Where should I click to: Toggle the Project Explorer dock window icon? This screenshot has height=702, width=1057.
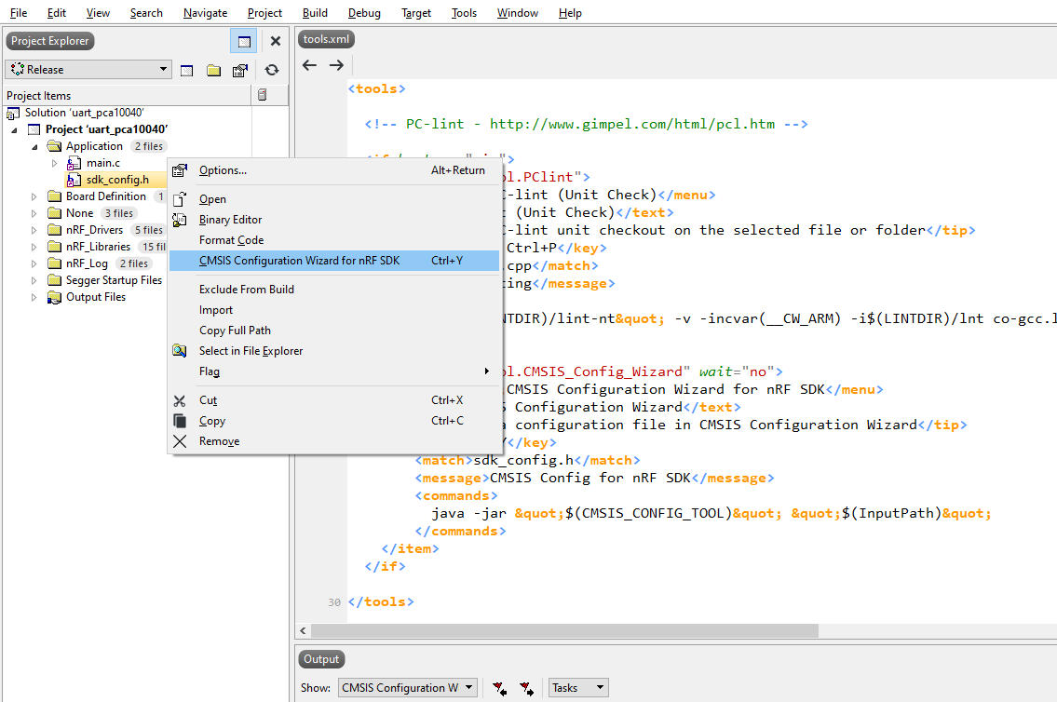(x=244, y=41)
